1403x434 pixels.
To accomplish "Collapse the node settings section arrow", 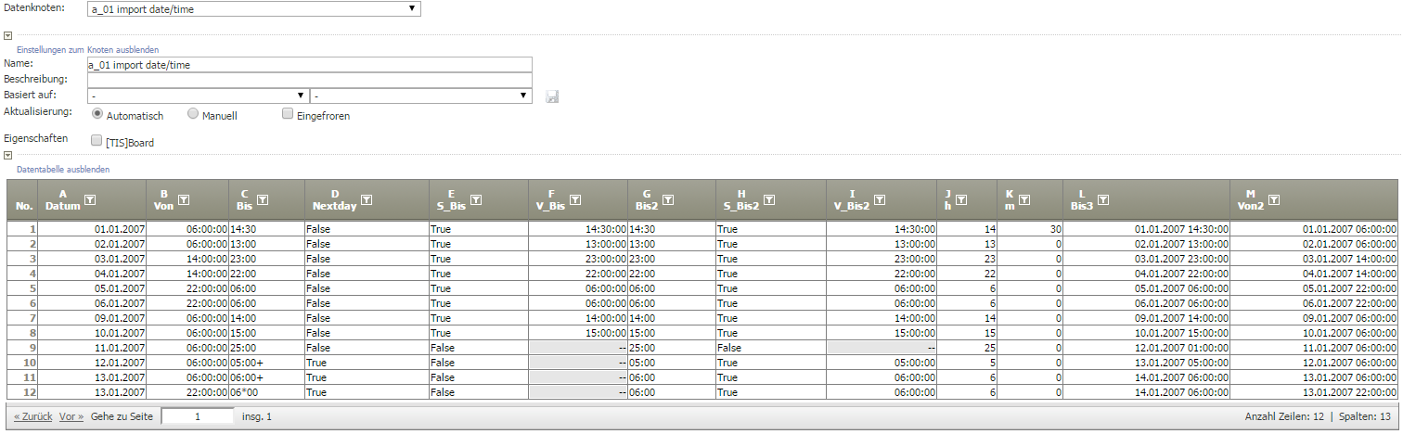I will 7,35.
